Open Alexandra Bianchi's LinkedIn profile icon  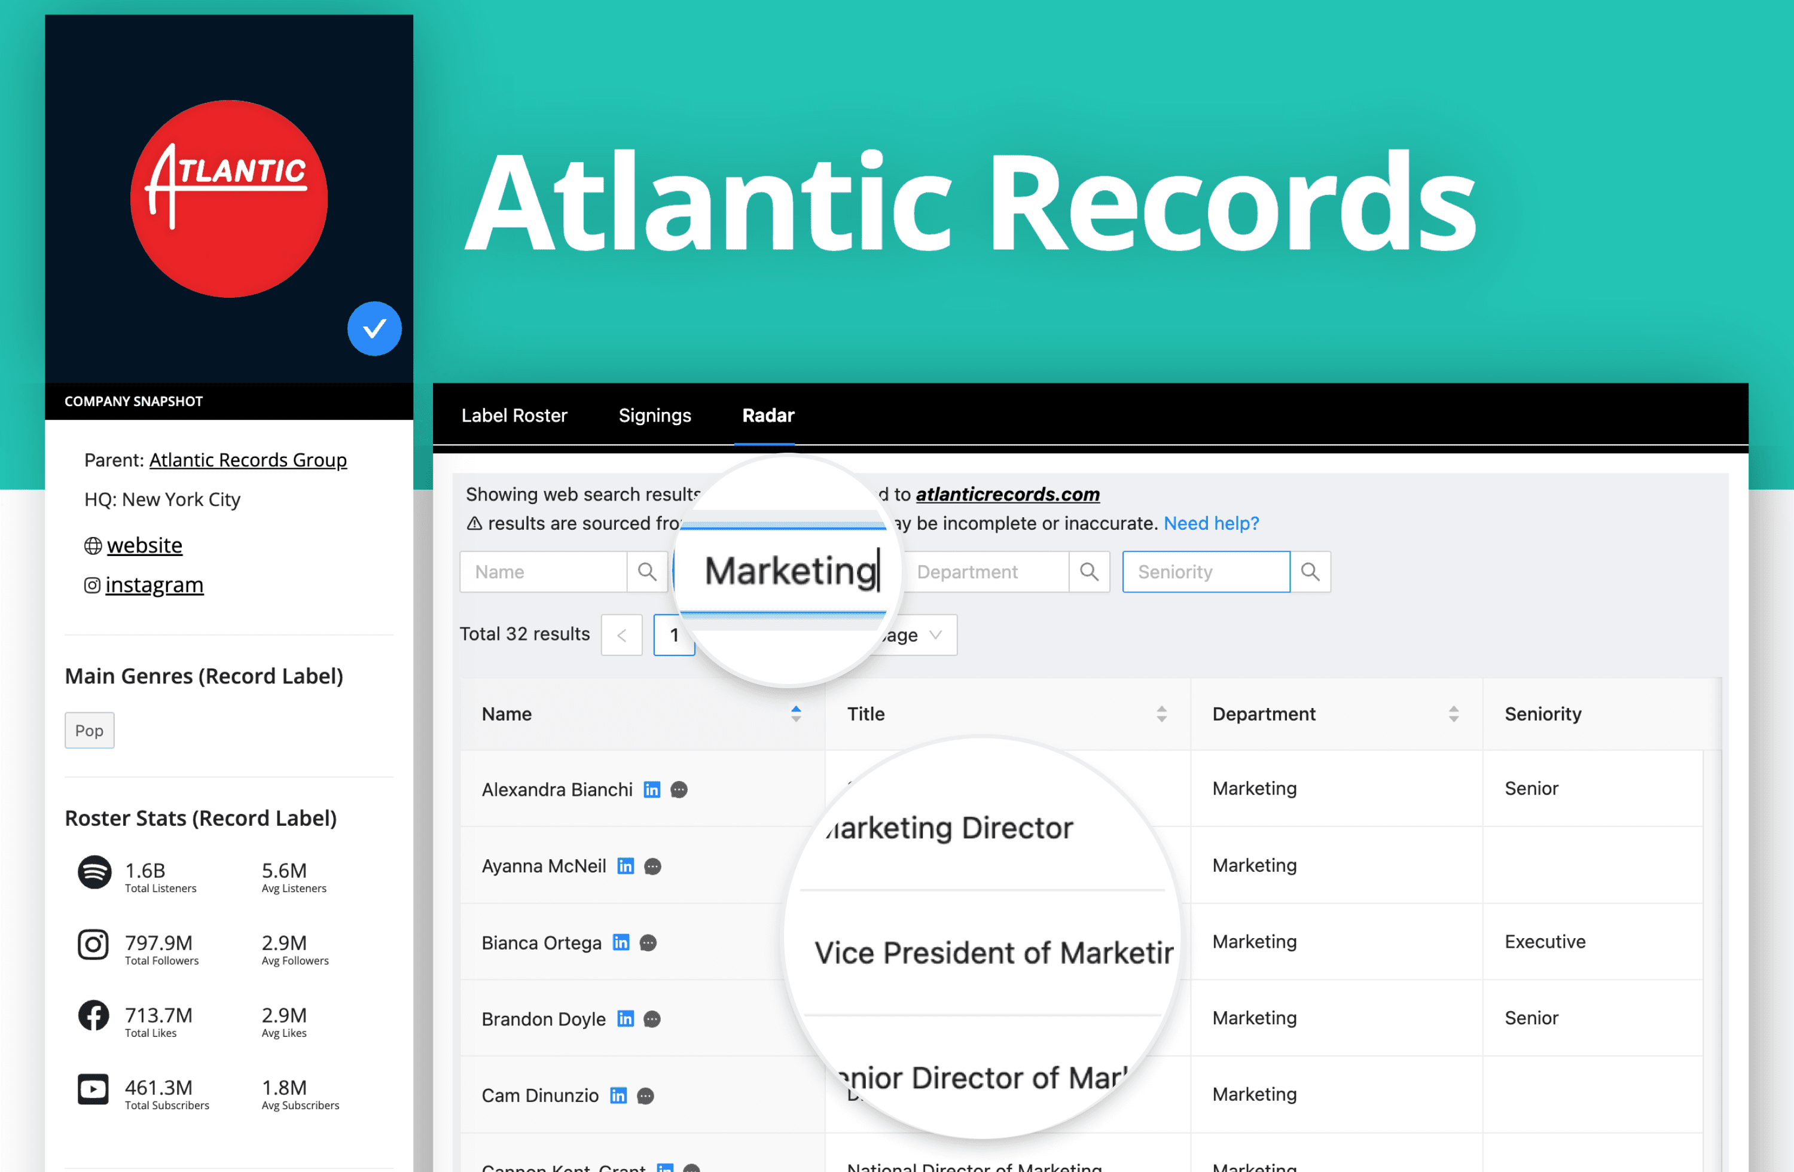point(651,789)
